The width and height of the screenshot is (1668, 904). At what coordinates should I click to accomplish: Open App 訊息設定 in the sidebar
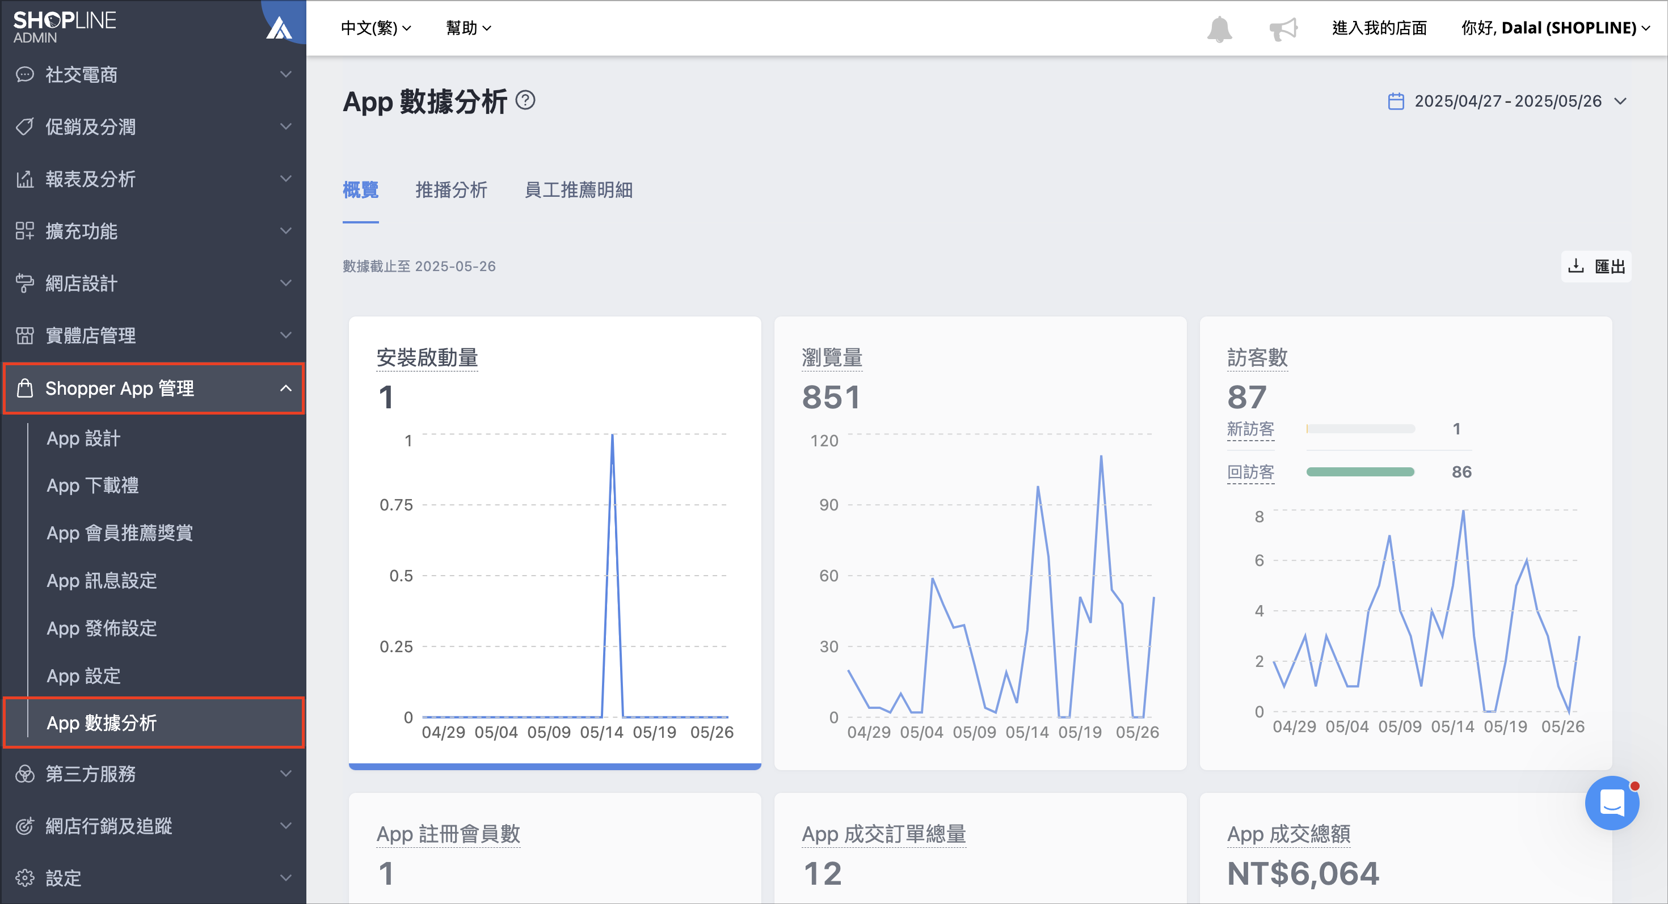tap(102, 581)
